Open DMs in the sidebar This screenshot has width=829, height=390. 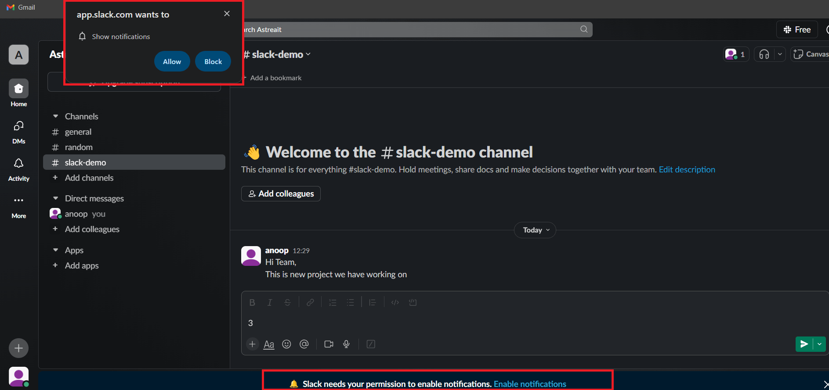pos(19,132)
